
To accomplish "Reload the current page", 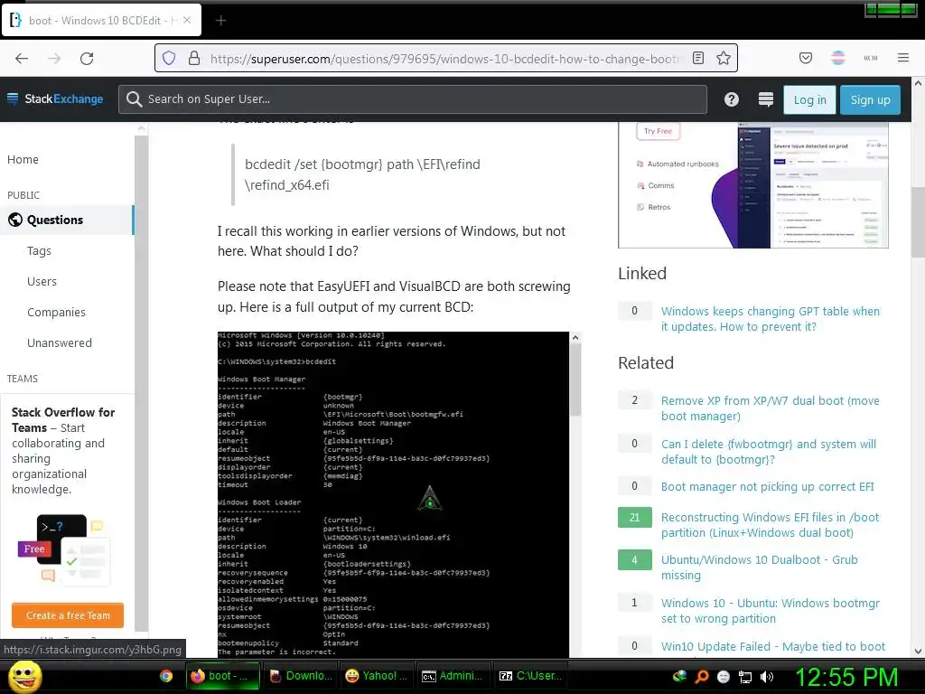I will (87, 58).
